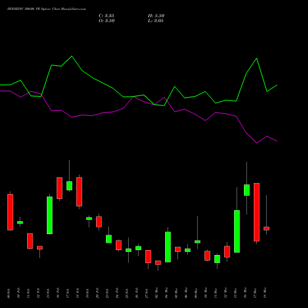Image resolution: width=308 pixels, height=308 pixels.
Task: Click the 16 Mar date label
Action: (245, 293)
